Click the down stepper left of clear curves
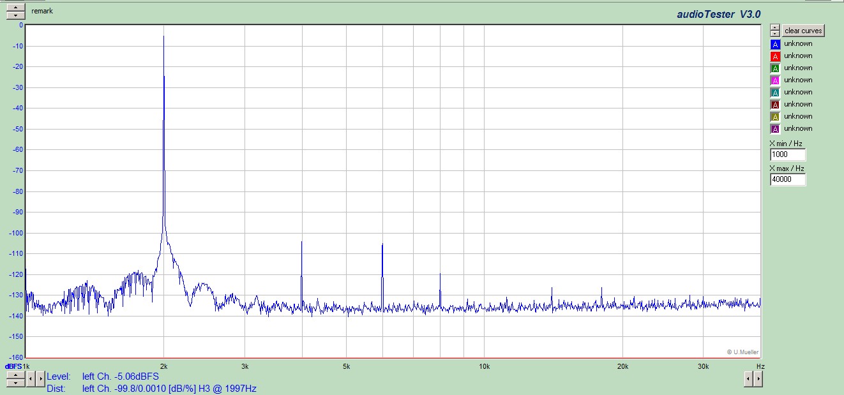844x395 pixels. 774,34
